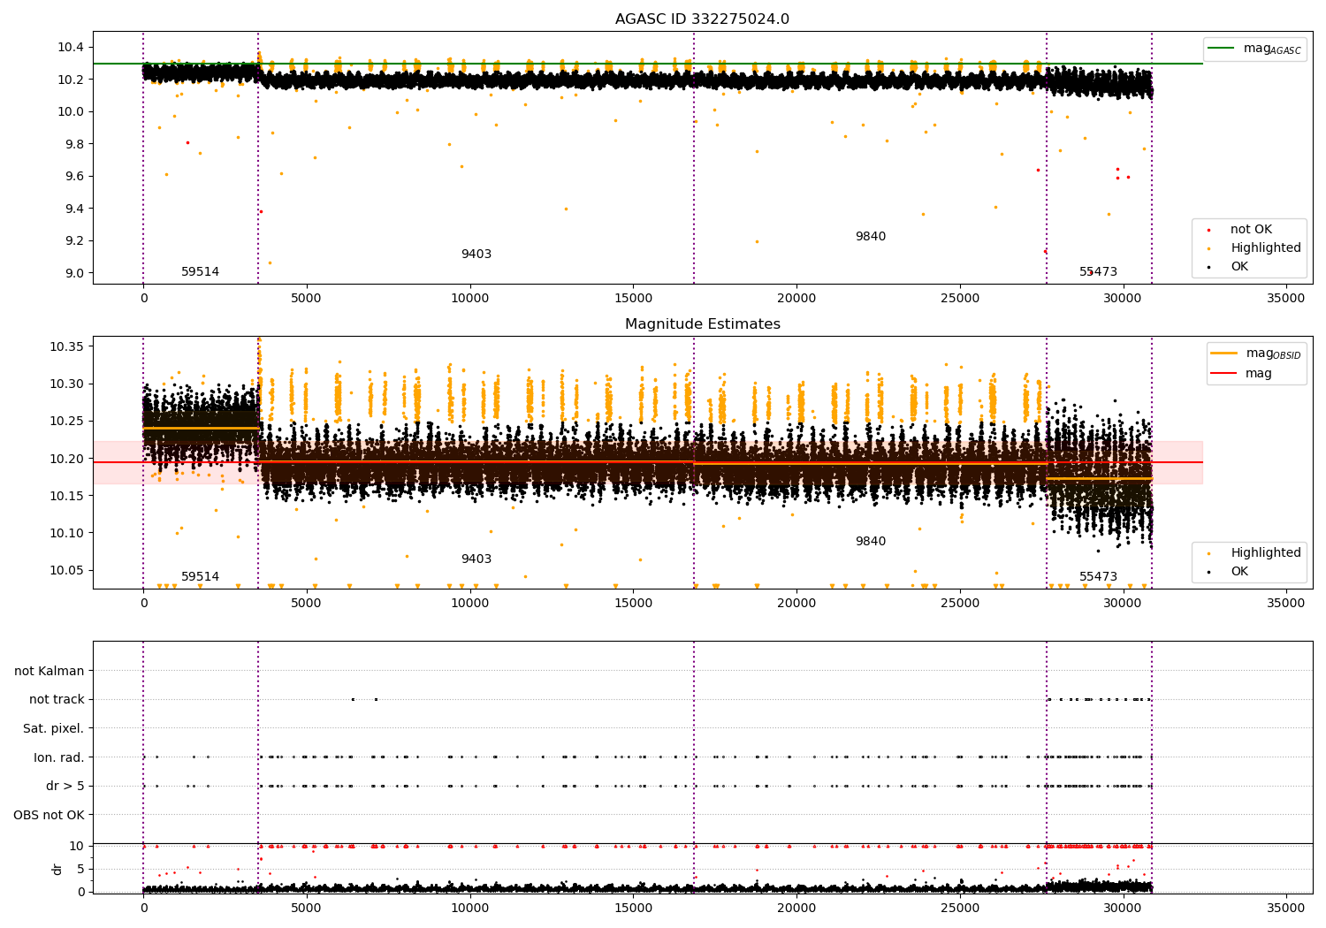Click obsid label 9840 in the top plot
This screenshot has width=1326, height=928.
[870, 237]
